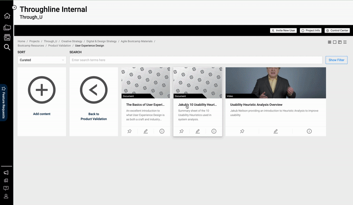Open the user profile icon in sidebar

click(x=6, y=196)
